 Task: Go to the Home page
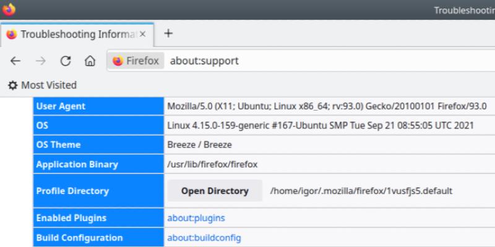click(90, 61)
